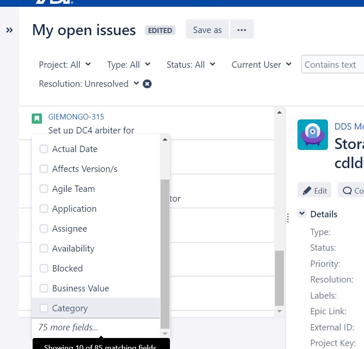The height and width of the screenshot is (349, 364).
Task: Check the Blocked field checkbox
Action: tap(44, 268)
